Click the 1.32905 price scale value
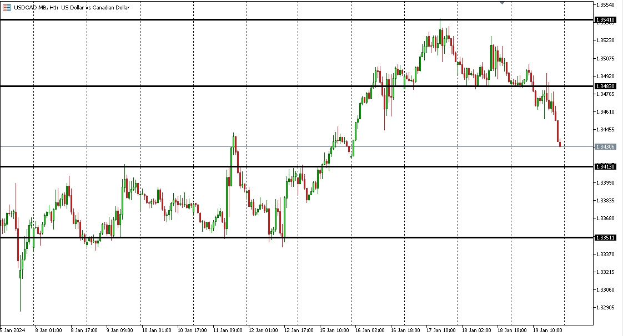This screenshot has height=336, width=623. coord(605,307)
